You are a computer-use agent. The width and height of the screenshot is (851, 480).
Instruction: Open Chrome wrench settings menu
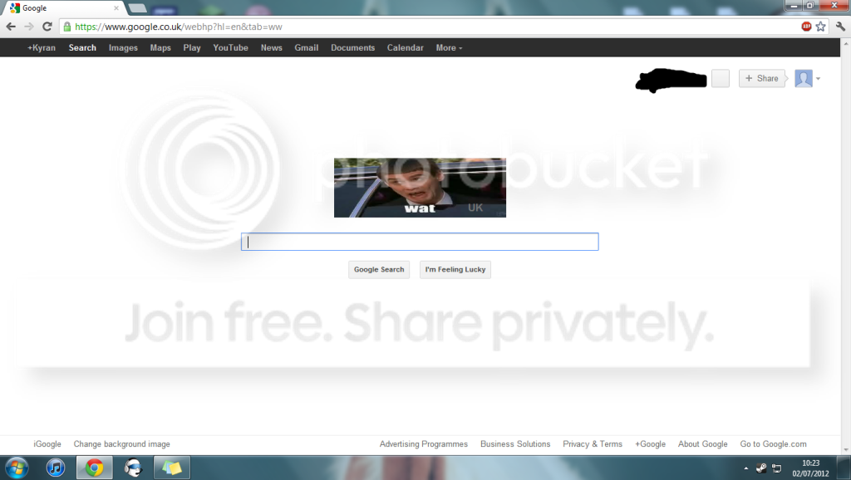click(x=841, y=27)
